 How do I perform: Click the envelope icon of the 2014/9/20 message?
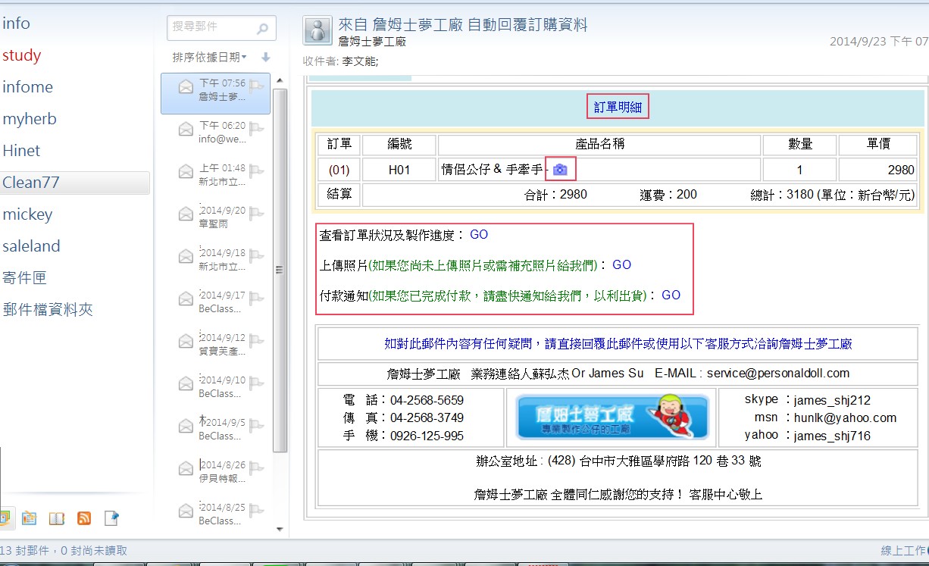tap(186, 214)
